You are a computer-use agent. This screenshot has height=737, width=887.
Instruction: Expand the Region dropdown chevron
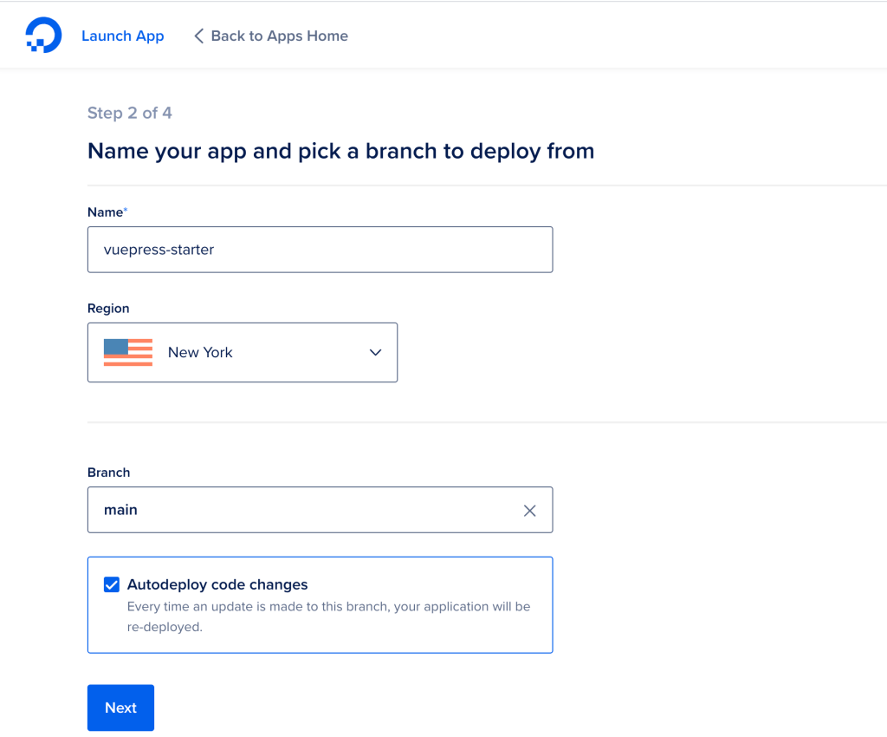[375, 353]
